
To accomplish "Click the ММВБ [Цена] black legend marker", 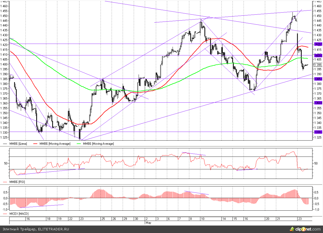I will pyautogui.click(x=5, y=144).
